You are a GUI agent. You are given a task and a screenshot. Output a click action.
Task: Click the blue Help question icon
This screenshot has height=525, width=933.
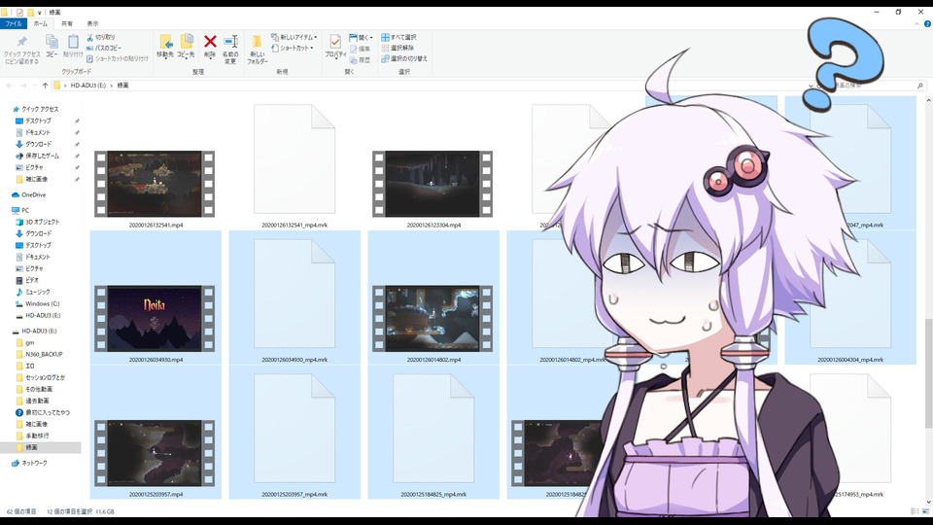click(x=927, y=23)
